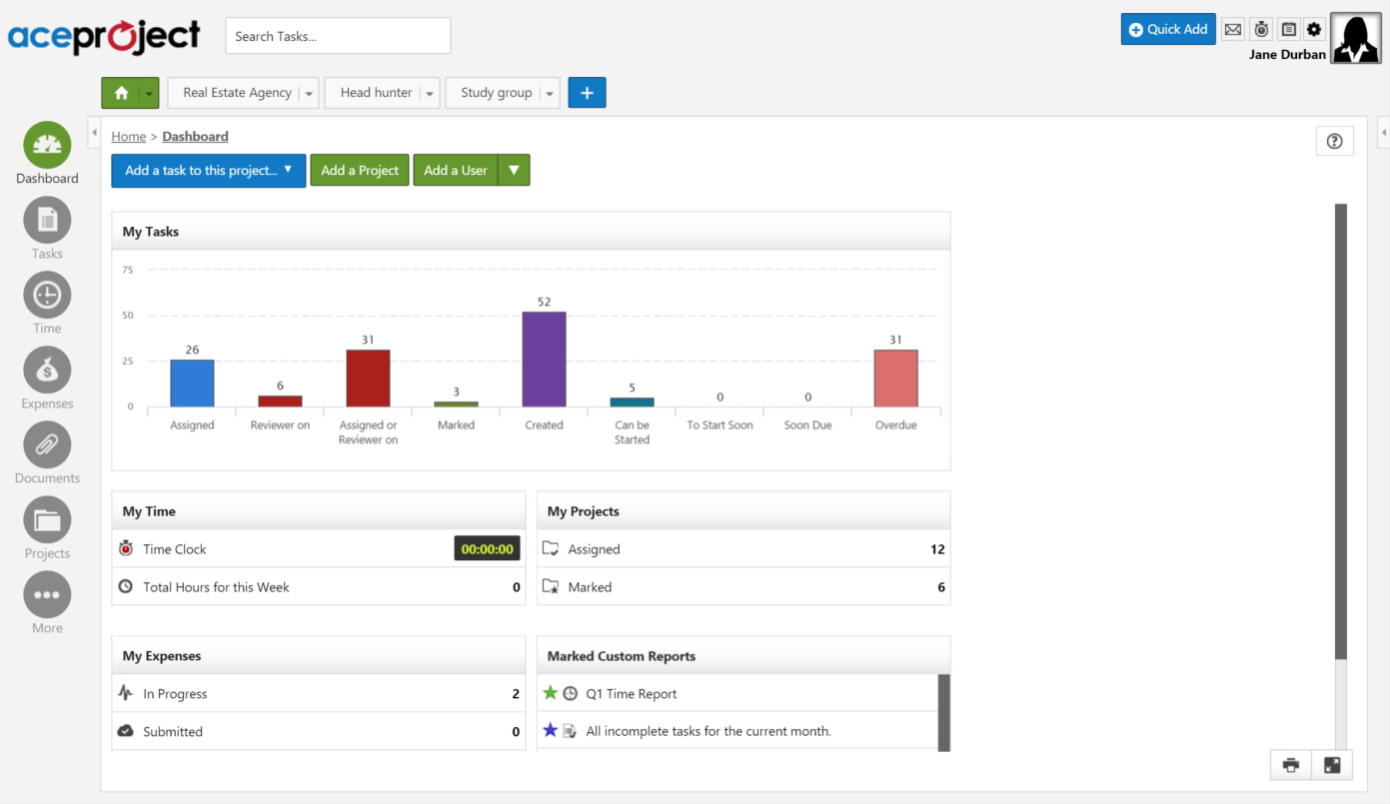Collapse the left sidebar panel arrow

tap(94, 132)
